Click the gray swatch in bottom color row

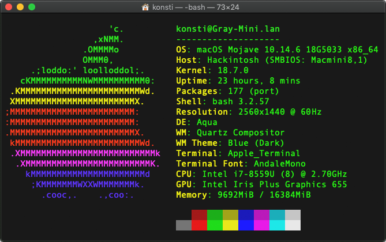tap(183, 225)
